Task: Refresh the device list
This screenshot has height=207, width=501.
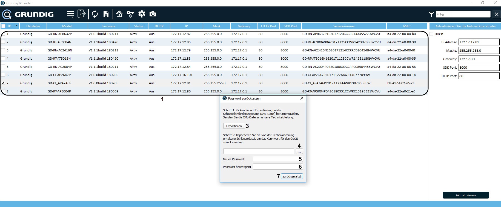Action: (x=95, y=14)
